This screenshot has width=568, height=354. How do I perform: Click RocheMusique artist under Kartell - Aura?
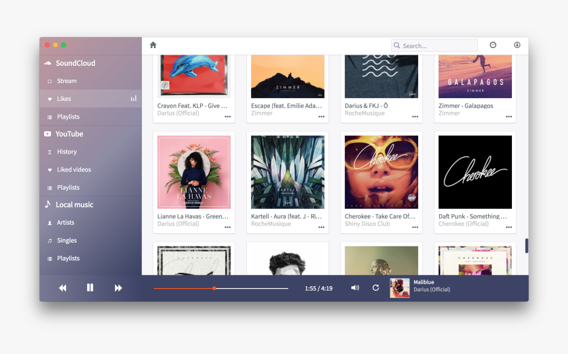271,224
